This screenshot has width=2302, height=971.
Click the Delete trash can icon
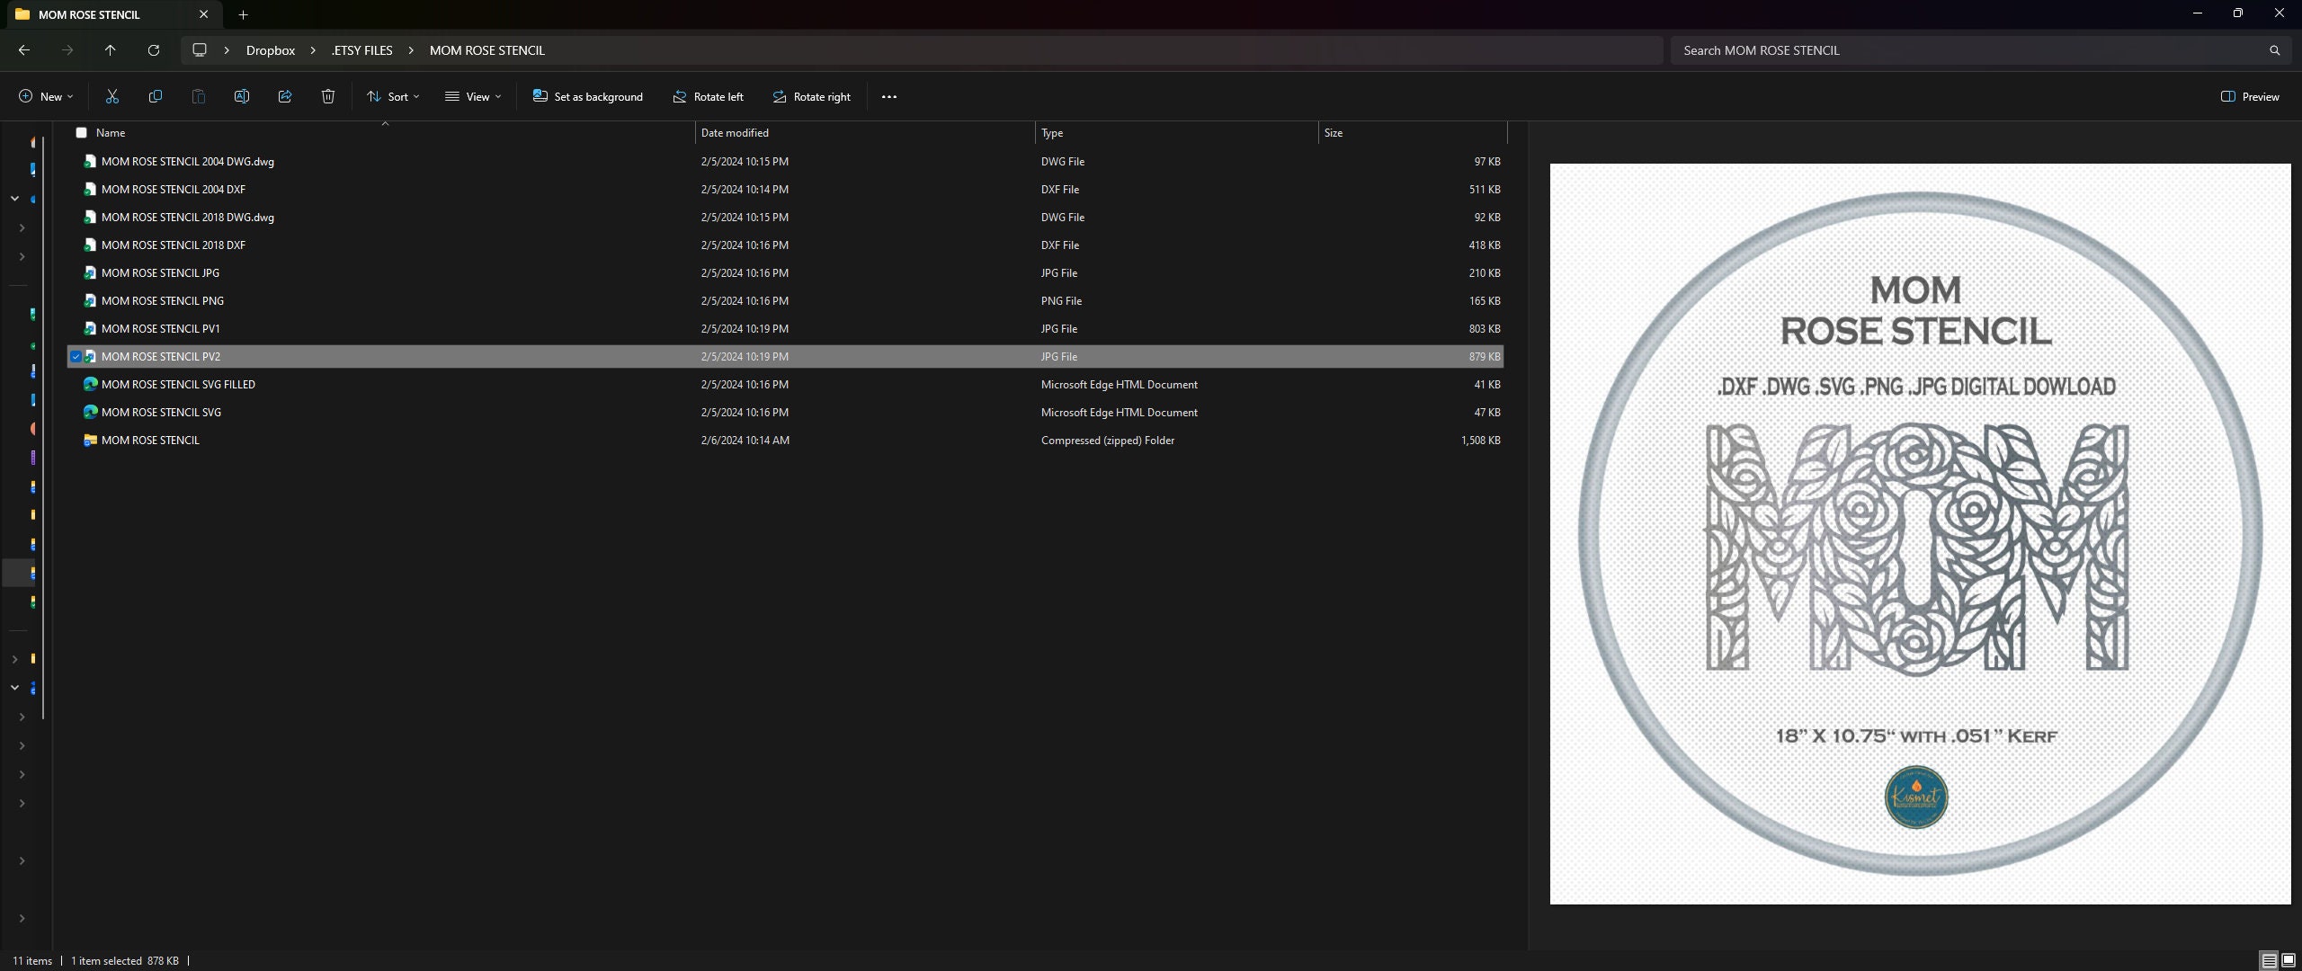[x=328, y=96]
